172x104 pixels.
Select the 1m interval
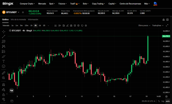click(17, 26)
